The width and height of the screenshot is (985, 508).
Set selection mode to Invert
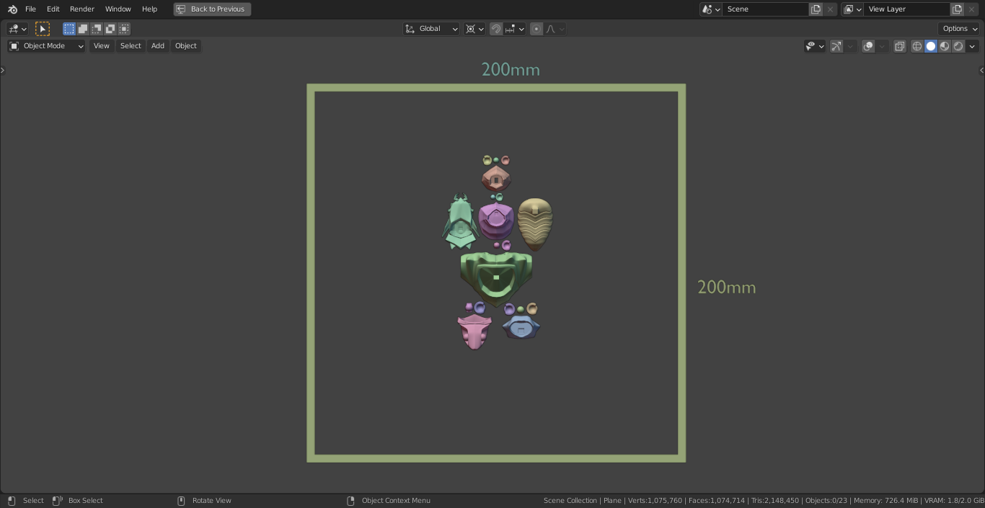[x=110, y=29]
